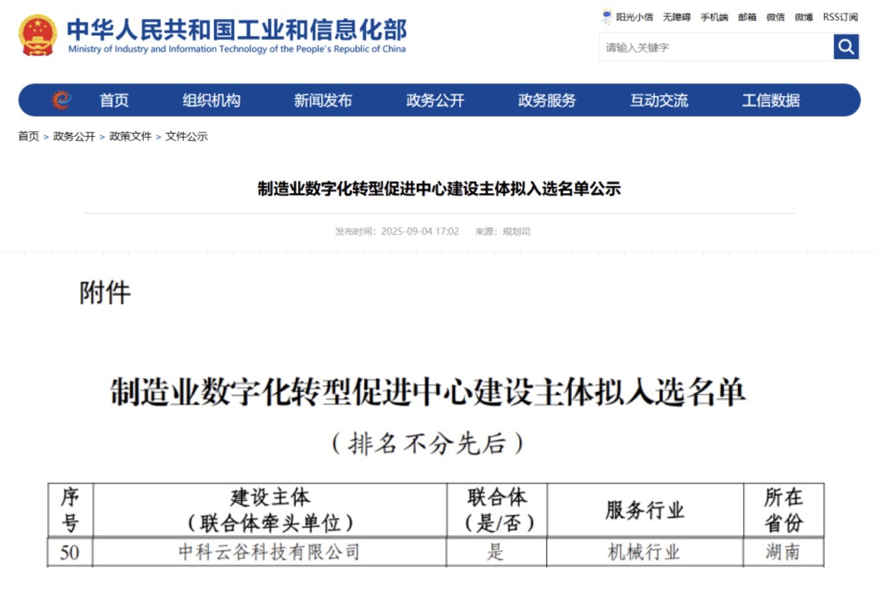Click the 阳光小信 mascot icon

607,17
